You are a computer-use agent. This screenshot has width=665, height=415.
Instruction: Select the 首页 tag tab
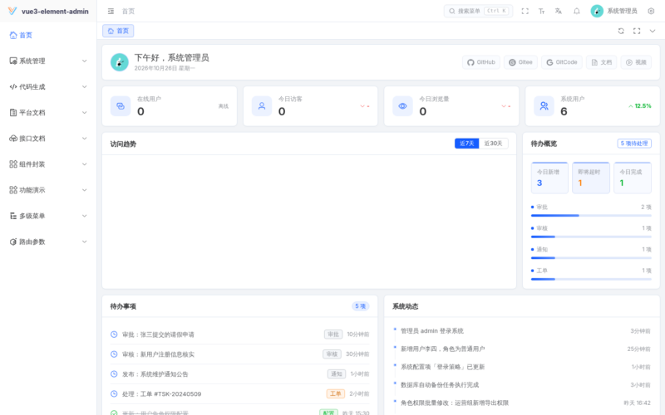tap(118, 31)
